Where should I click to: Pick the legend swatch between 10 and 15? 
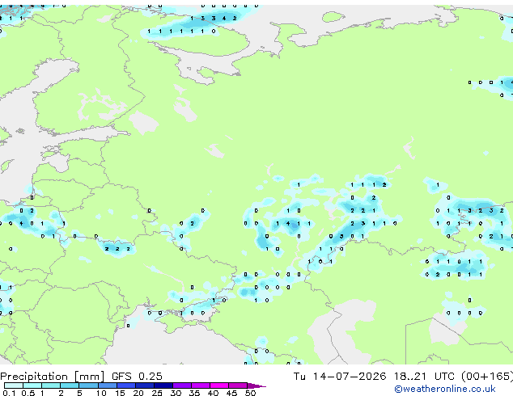coord(108,385)
